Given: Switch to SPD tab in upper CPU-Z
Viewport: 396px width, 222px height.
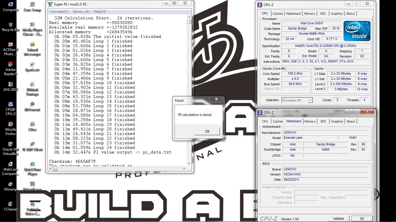Looking at the screenshot, I should [323, 14].
